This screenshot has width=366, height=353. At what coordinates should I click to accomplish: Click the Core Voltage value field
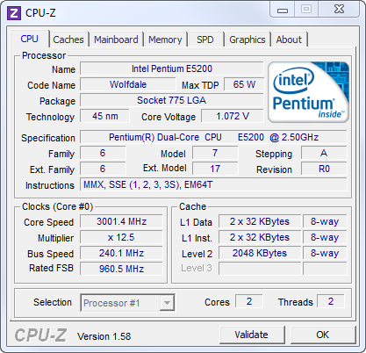(x=233, y=116)
